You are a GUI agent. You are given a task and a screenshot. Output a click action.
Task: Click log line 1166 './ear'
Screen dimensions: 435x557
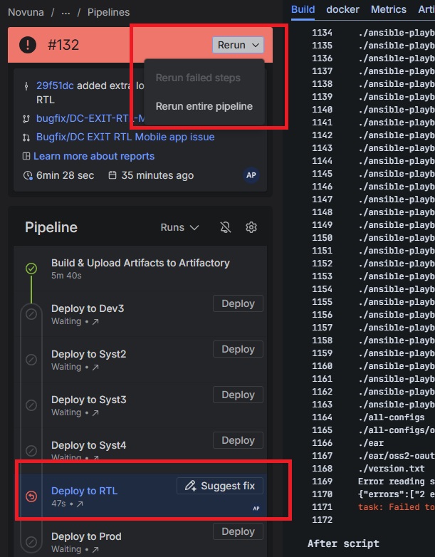[371, 443]
